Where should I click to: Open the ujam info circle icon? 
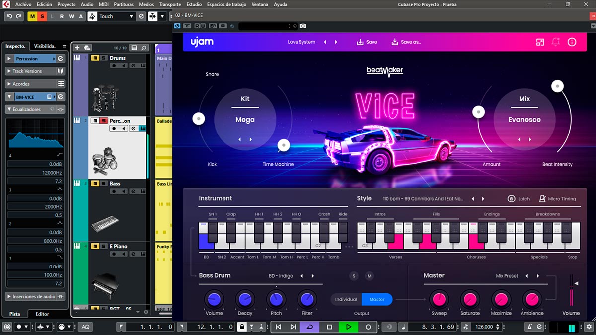point(572,42)
